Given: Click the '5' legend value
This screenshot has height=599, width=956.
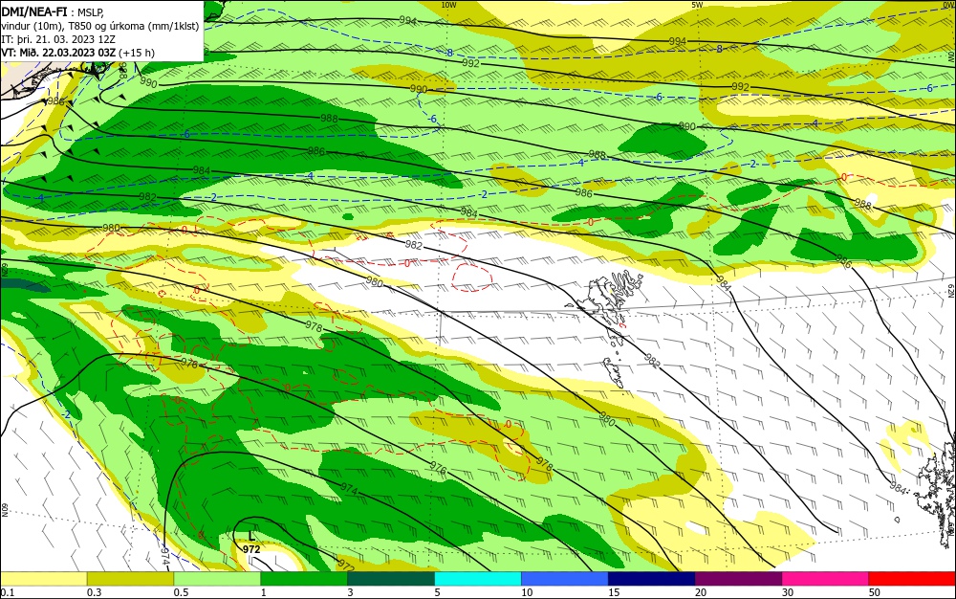Looking at the screenshot, I should [438, 592].
